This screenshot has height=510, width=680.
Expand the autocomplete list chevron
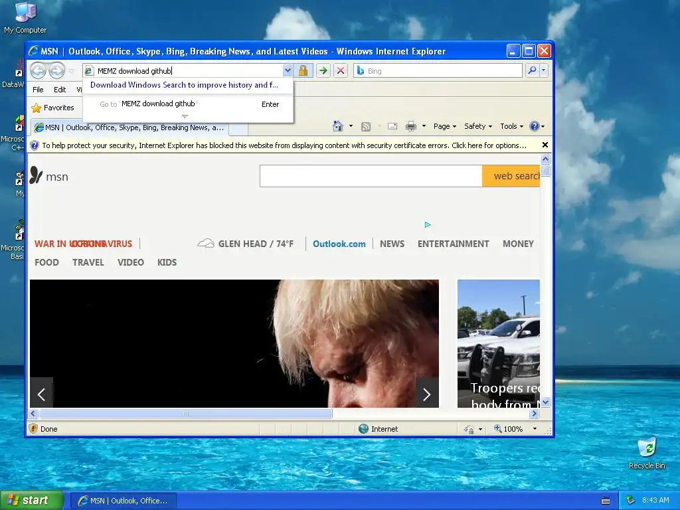185,116
